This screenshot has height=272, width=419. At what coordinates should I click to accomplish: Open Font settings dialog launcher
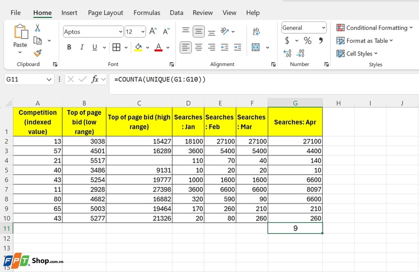(172, 64)
